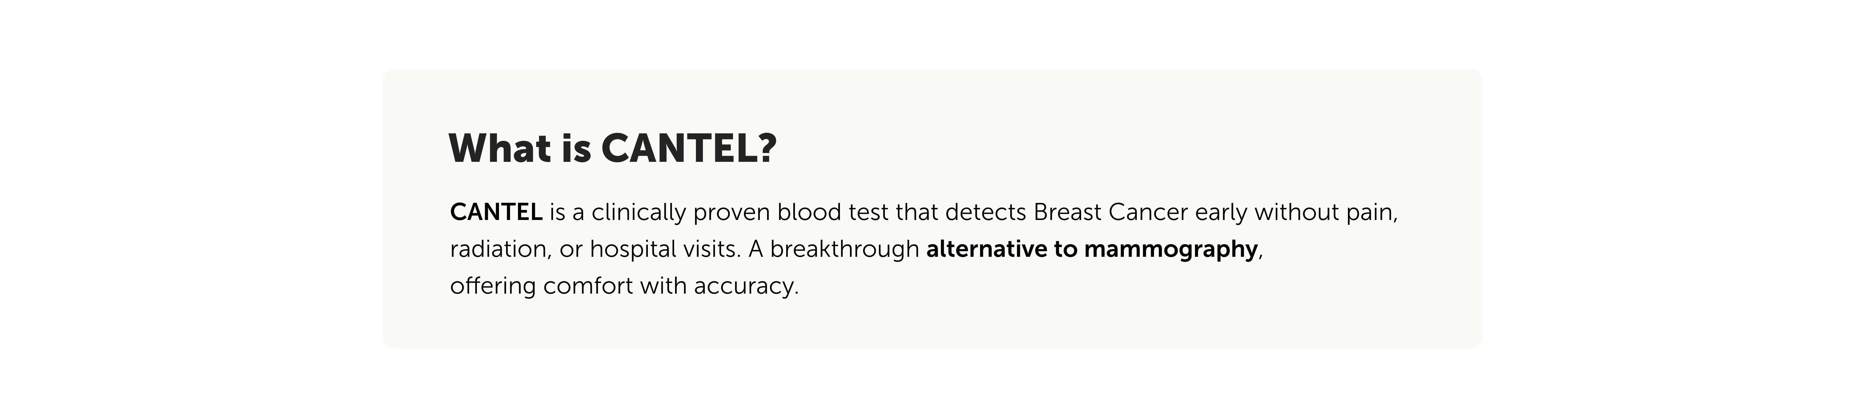This screenshot has width=1865, height=407.
Task: Select the bold 'alternative to mammography' text
Action: 1092,249
